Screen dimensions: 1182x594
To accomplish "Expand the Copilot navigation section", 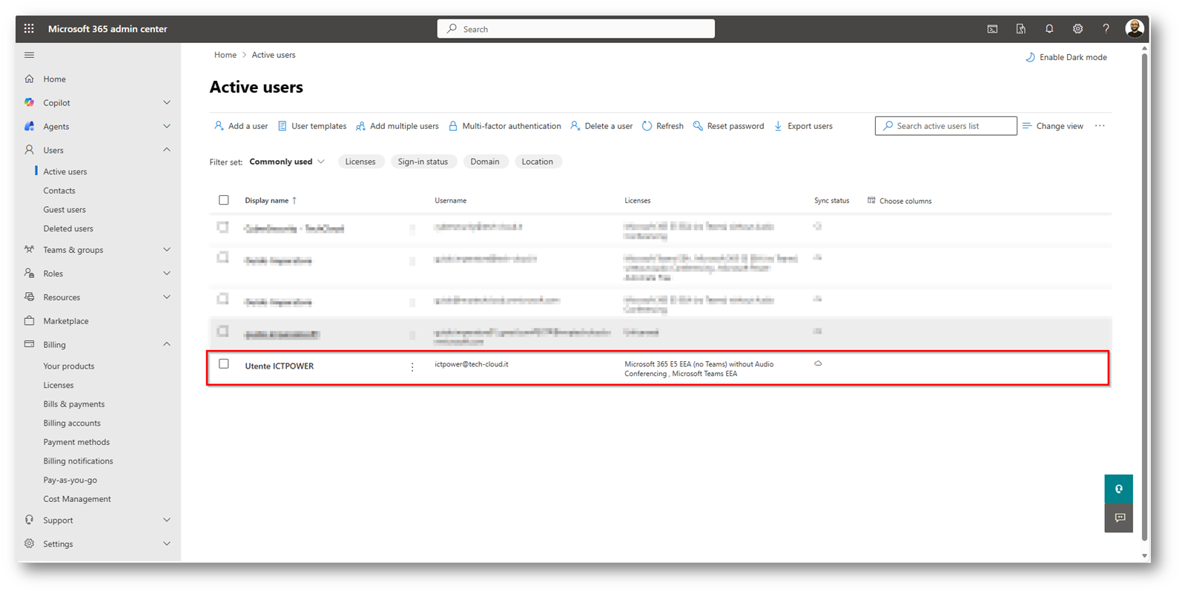I will pos(166,103).
